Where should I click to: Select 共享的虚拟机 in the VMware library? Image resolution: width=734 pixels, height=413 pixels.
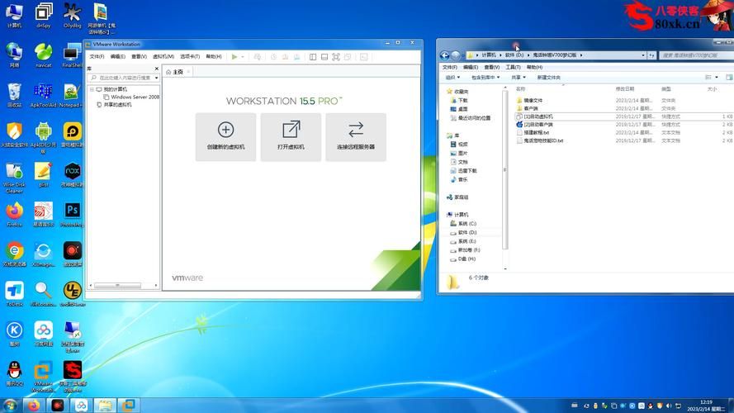pos(114,105)
